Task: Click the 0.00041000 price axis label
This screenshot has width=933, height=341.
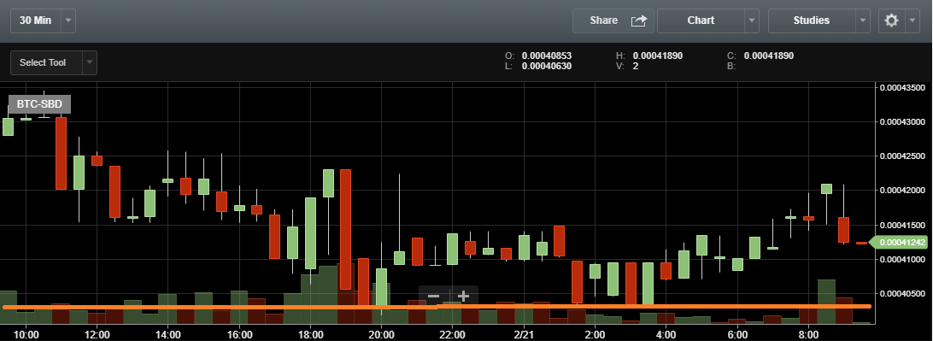Action: (x=902, y=260)
